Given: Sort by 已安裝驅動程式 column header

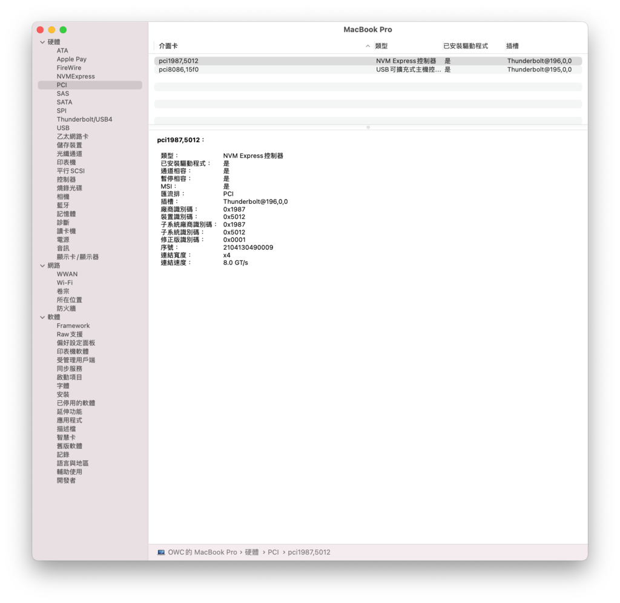Looking at the screenshot, I should [466, 46].
